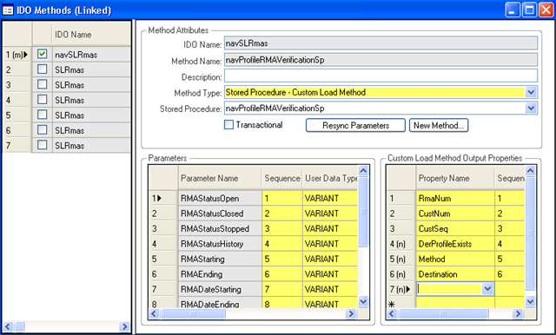Click the right arrow of the Output Properties horizontal scrollbar

518,314
